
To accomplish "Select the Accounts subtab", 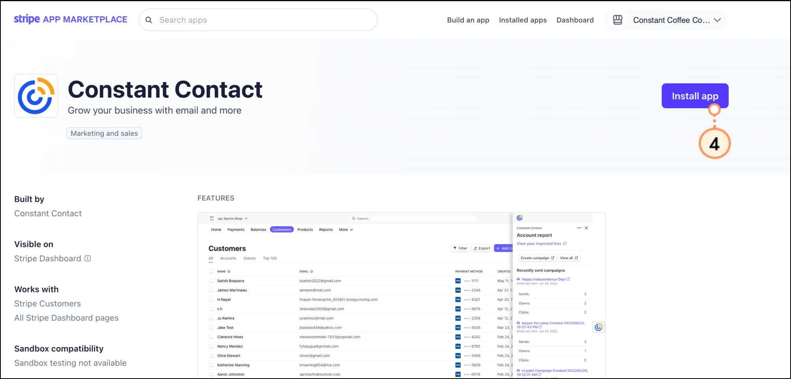I will pyautogui.click(x=228, y=258).
